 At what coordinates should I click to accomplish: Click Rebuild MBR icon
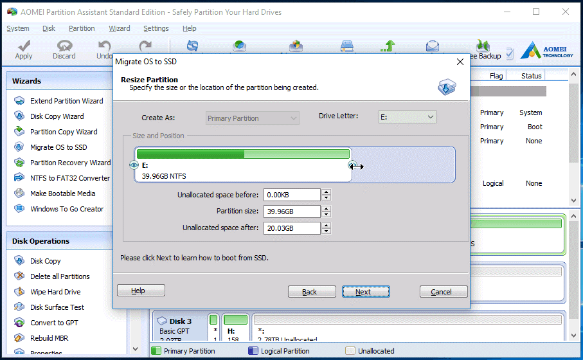pos(19,338)
